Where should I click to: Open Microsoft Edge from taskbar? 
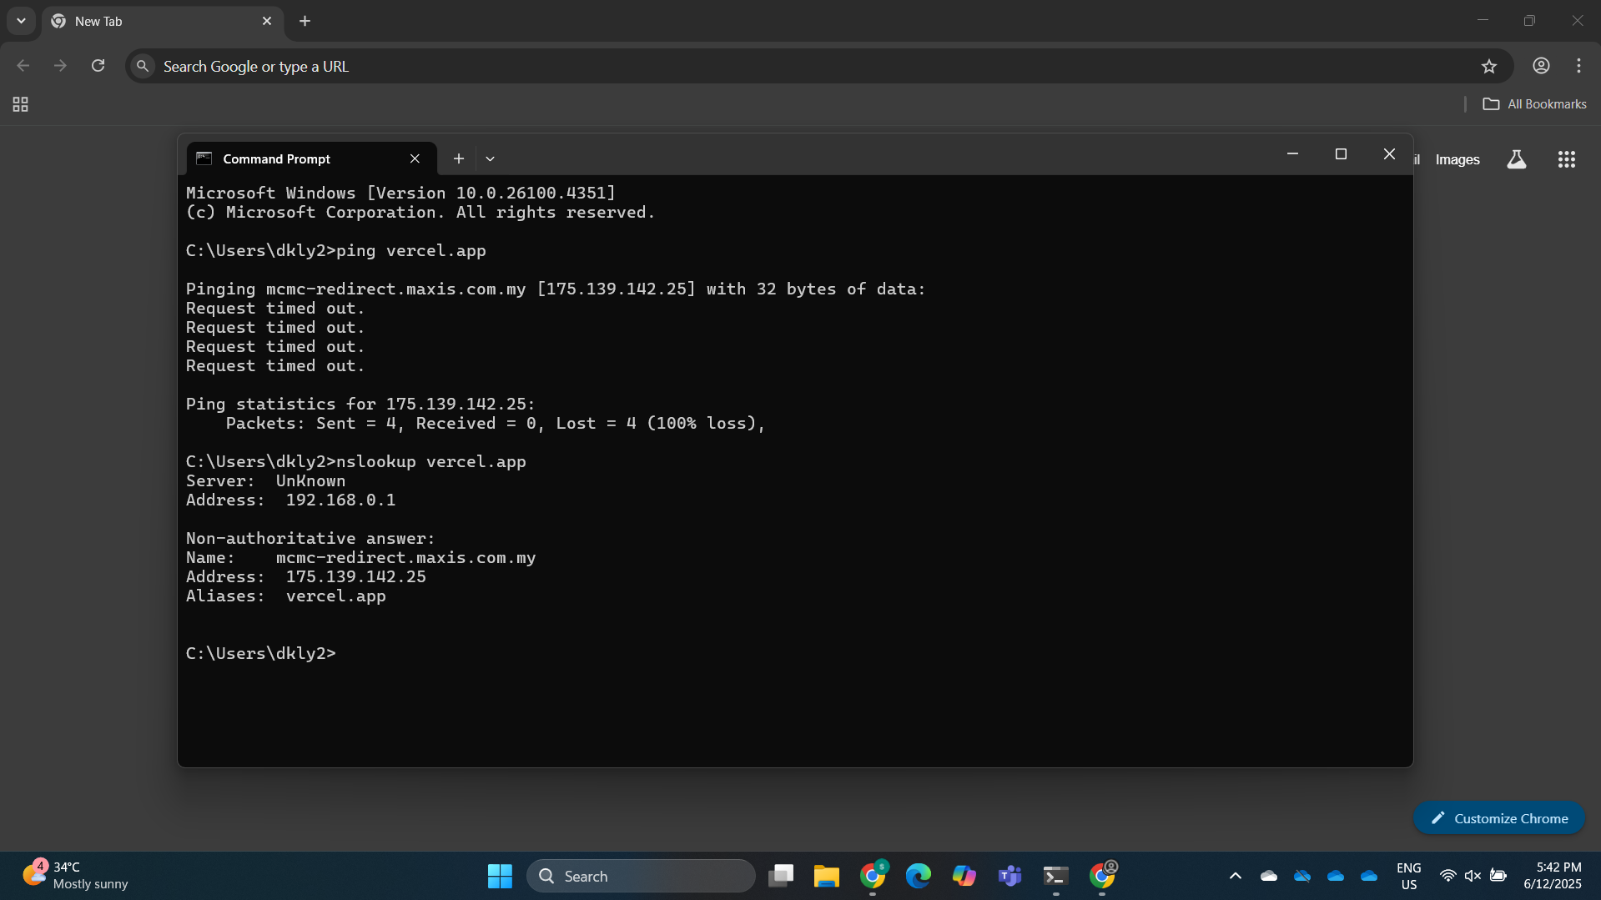click(919, 876)
